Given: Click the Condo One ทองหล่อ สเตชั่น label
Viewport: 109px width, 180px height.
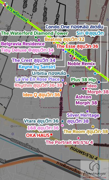Looking at the screenshot, I should 74,27.
